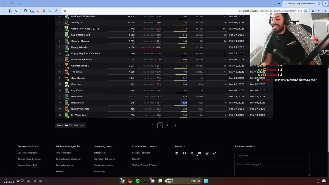Open the volume icon in system tray

click(18, 181)
